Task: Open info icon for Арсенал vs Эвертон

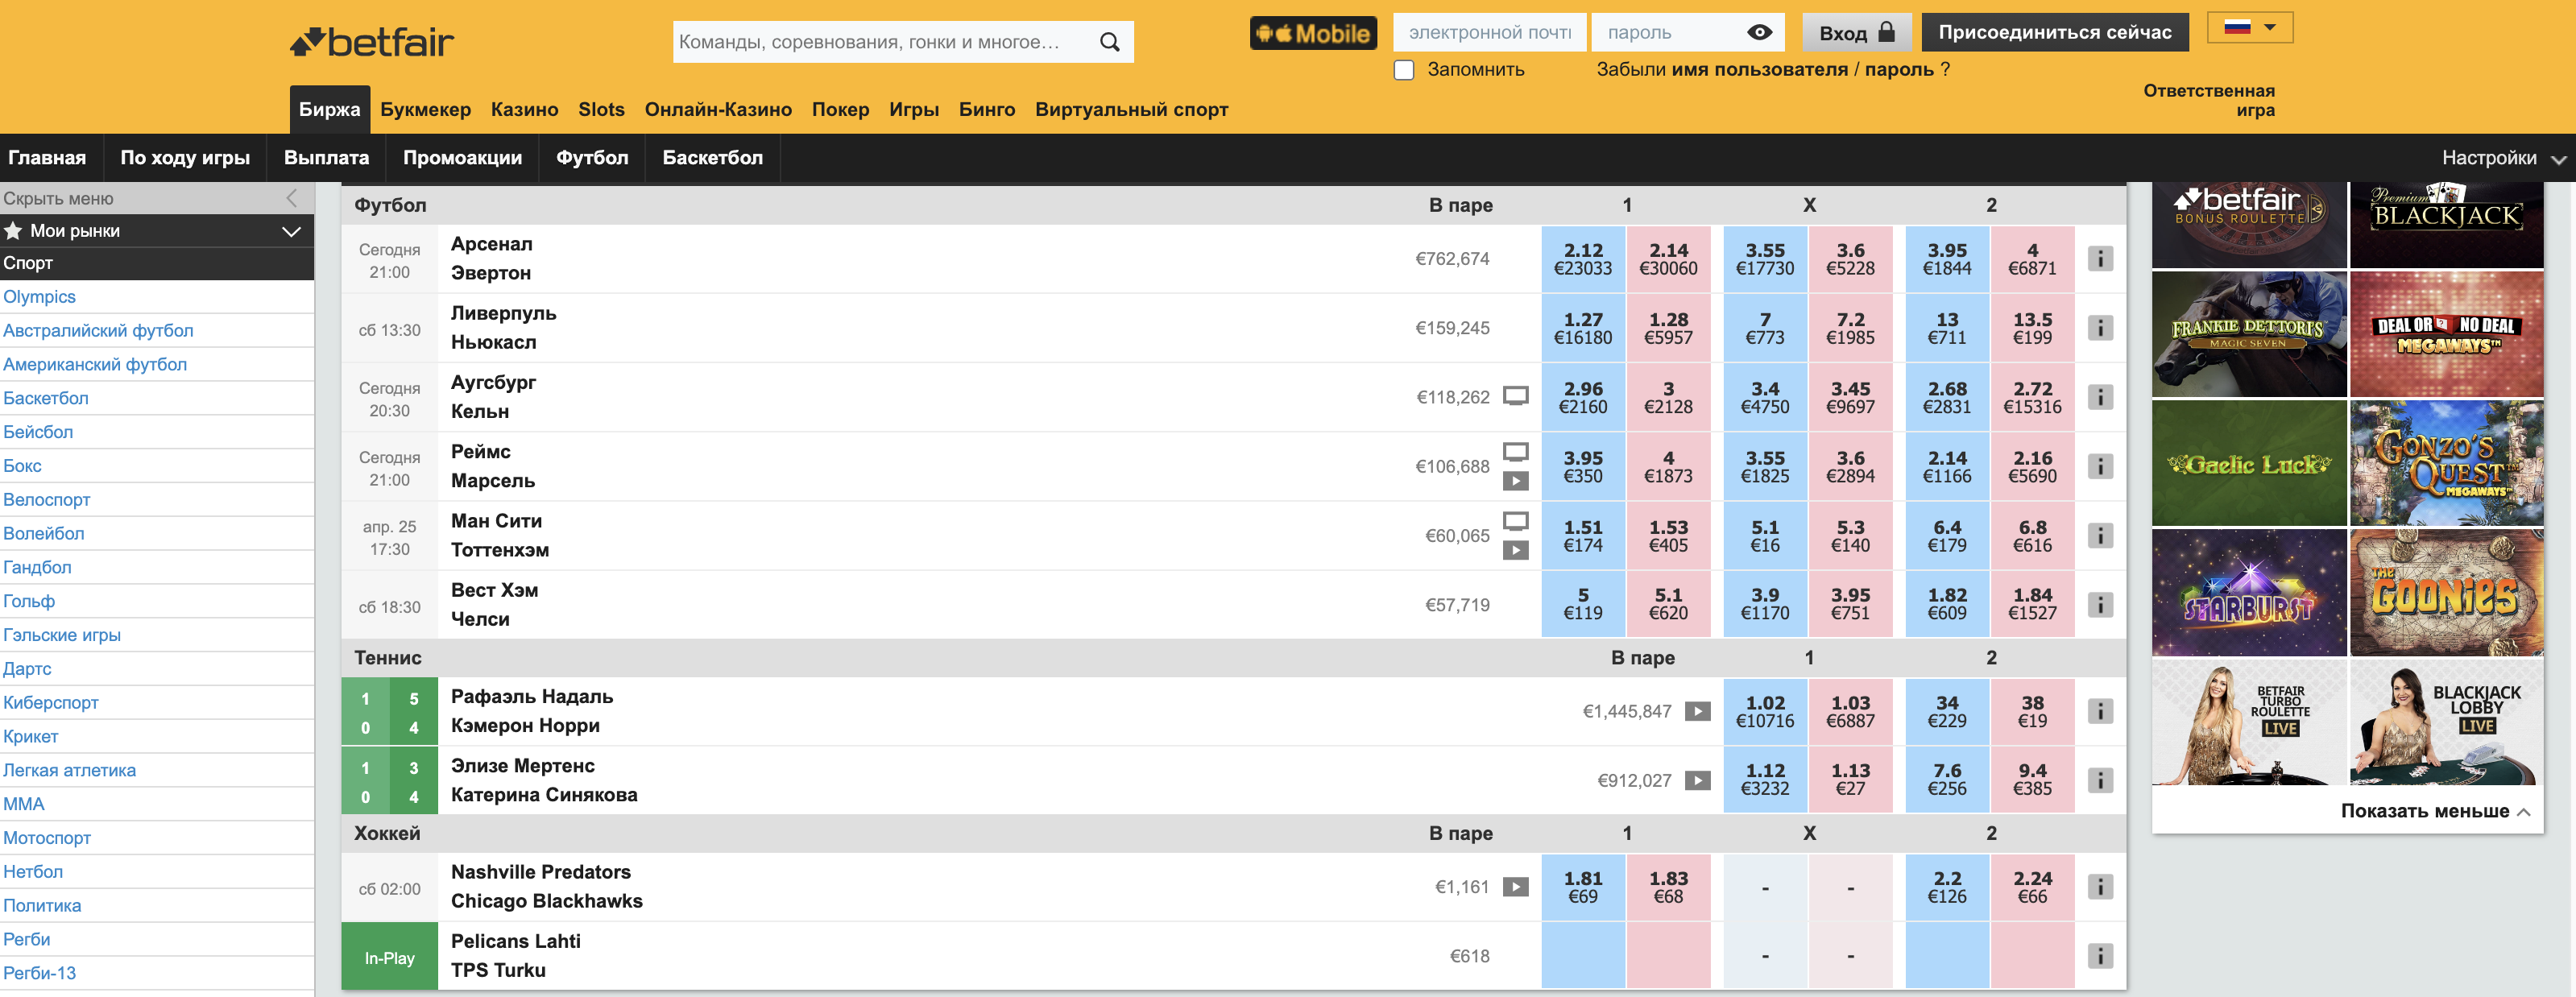Action: (2100, 259)
